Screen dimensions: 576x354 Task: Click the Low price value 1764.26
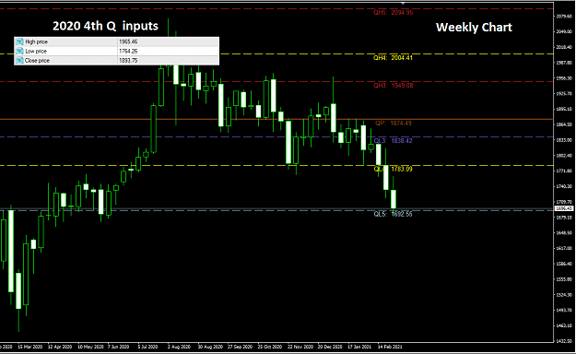[128, 51]
